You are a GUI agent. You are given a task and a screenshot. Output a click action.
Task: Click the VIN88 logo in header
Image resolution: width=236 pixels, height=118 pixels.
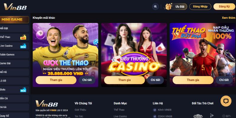[15, 7]
